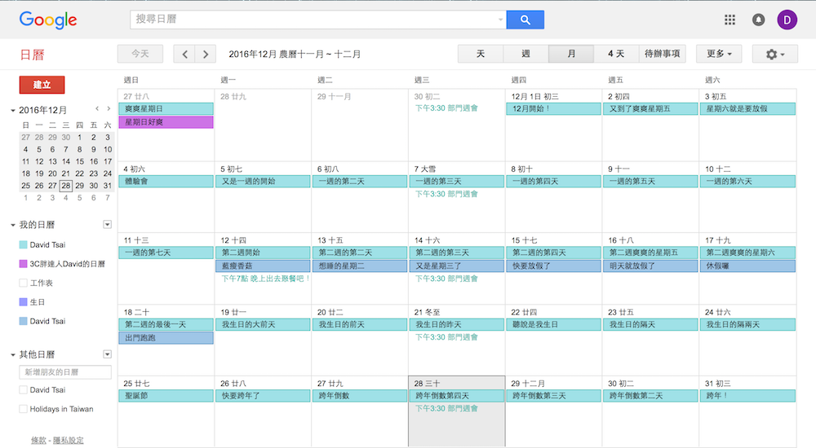Screen dimensions: 816x448
Task: Click the 新增朋友的日曆 input field
Action: pos(65,372)
